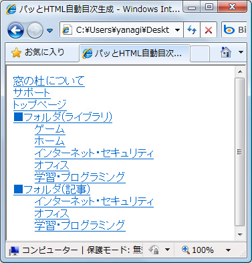Click コンピューター | 保護モード status text

coord(82,250)
